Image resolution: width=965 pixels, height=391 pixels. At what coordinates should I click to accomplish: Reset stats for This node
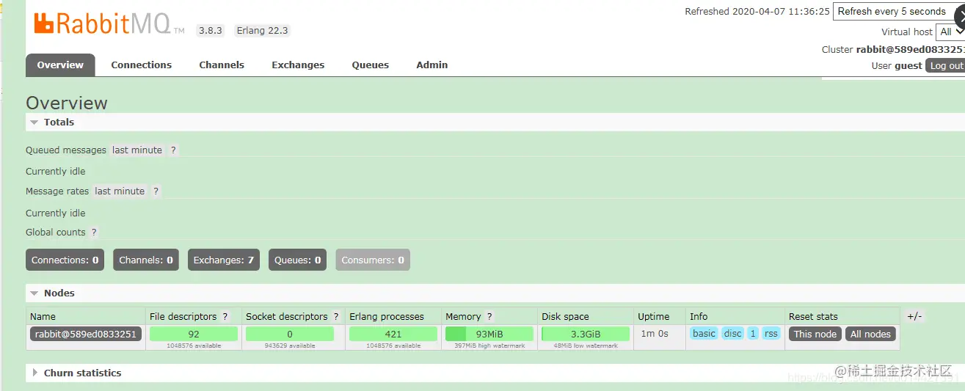point(815,334)
